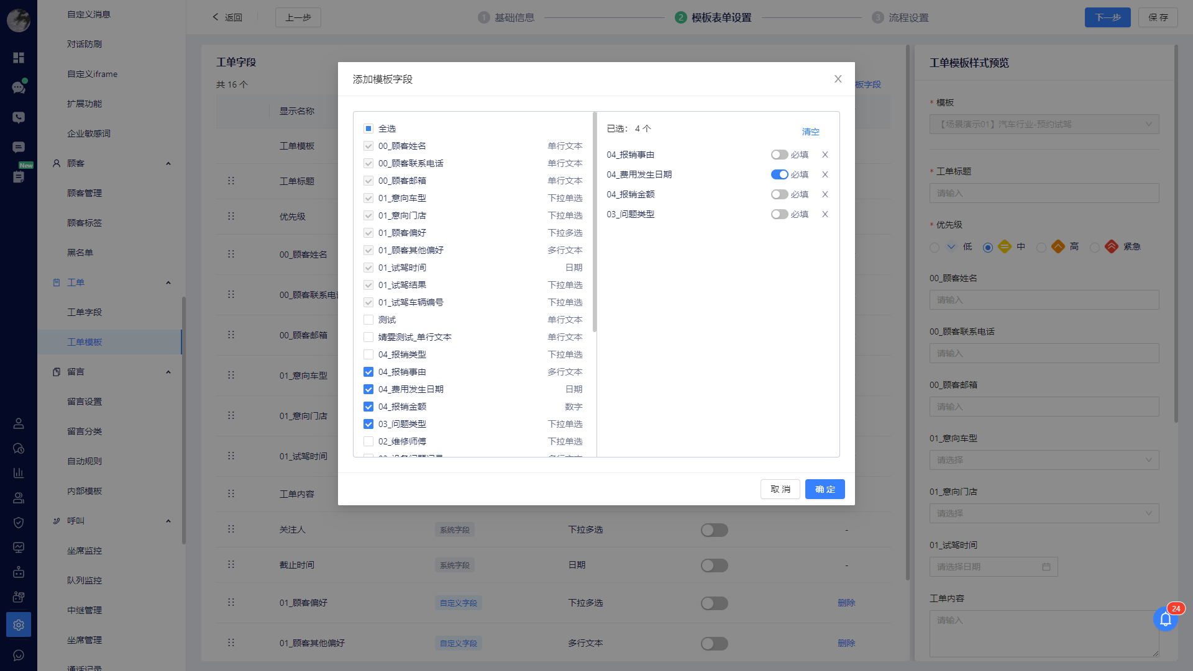Remove 04_报销金额 from selected list
Screen dimensions: 1193x671
[x=825, y=194]
